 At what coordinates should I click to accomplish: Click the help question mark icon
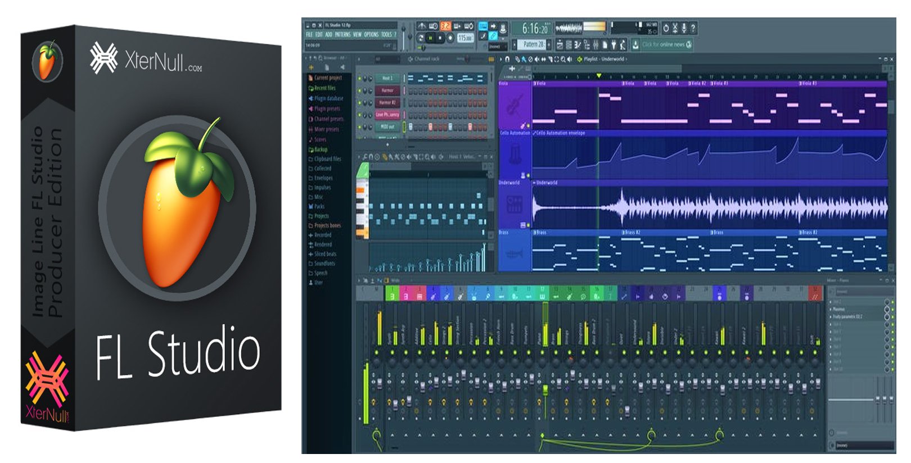[x=693, y=28]
